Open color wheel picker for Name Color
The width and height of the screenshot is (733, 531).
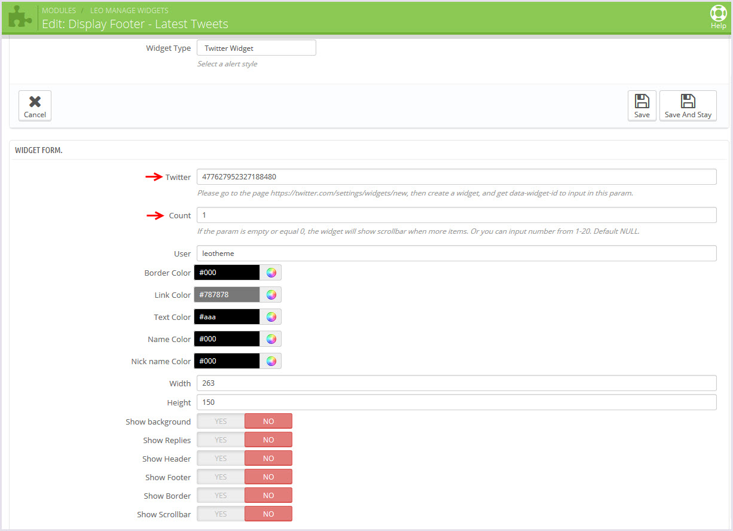coord(271,339)
